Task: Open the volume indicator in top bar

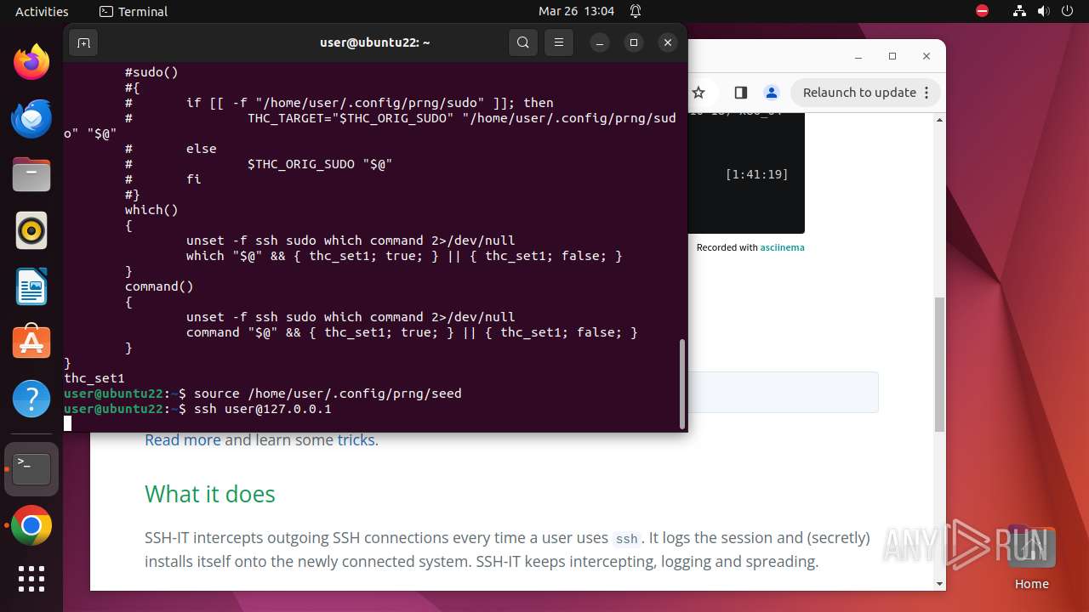Action: coord(1043,11)
